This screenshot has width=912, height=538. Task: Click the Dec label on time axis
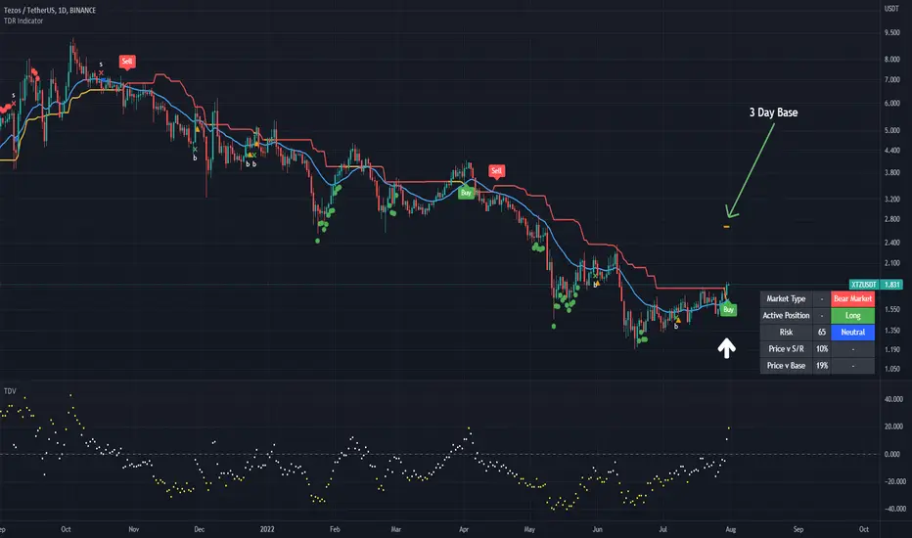pos(199,529)
